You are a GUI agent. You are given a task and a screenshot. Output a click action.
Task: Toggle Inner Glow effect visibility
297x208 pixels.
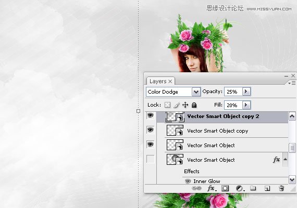pyautogui.click(x=188, y=181)
